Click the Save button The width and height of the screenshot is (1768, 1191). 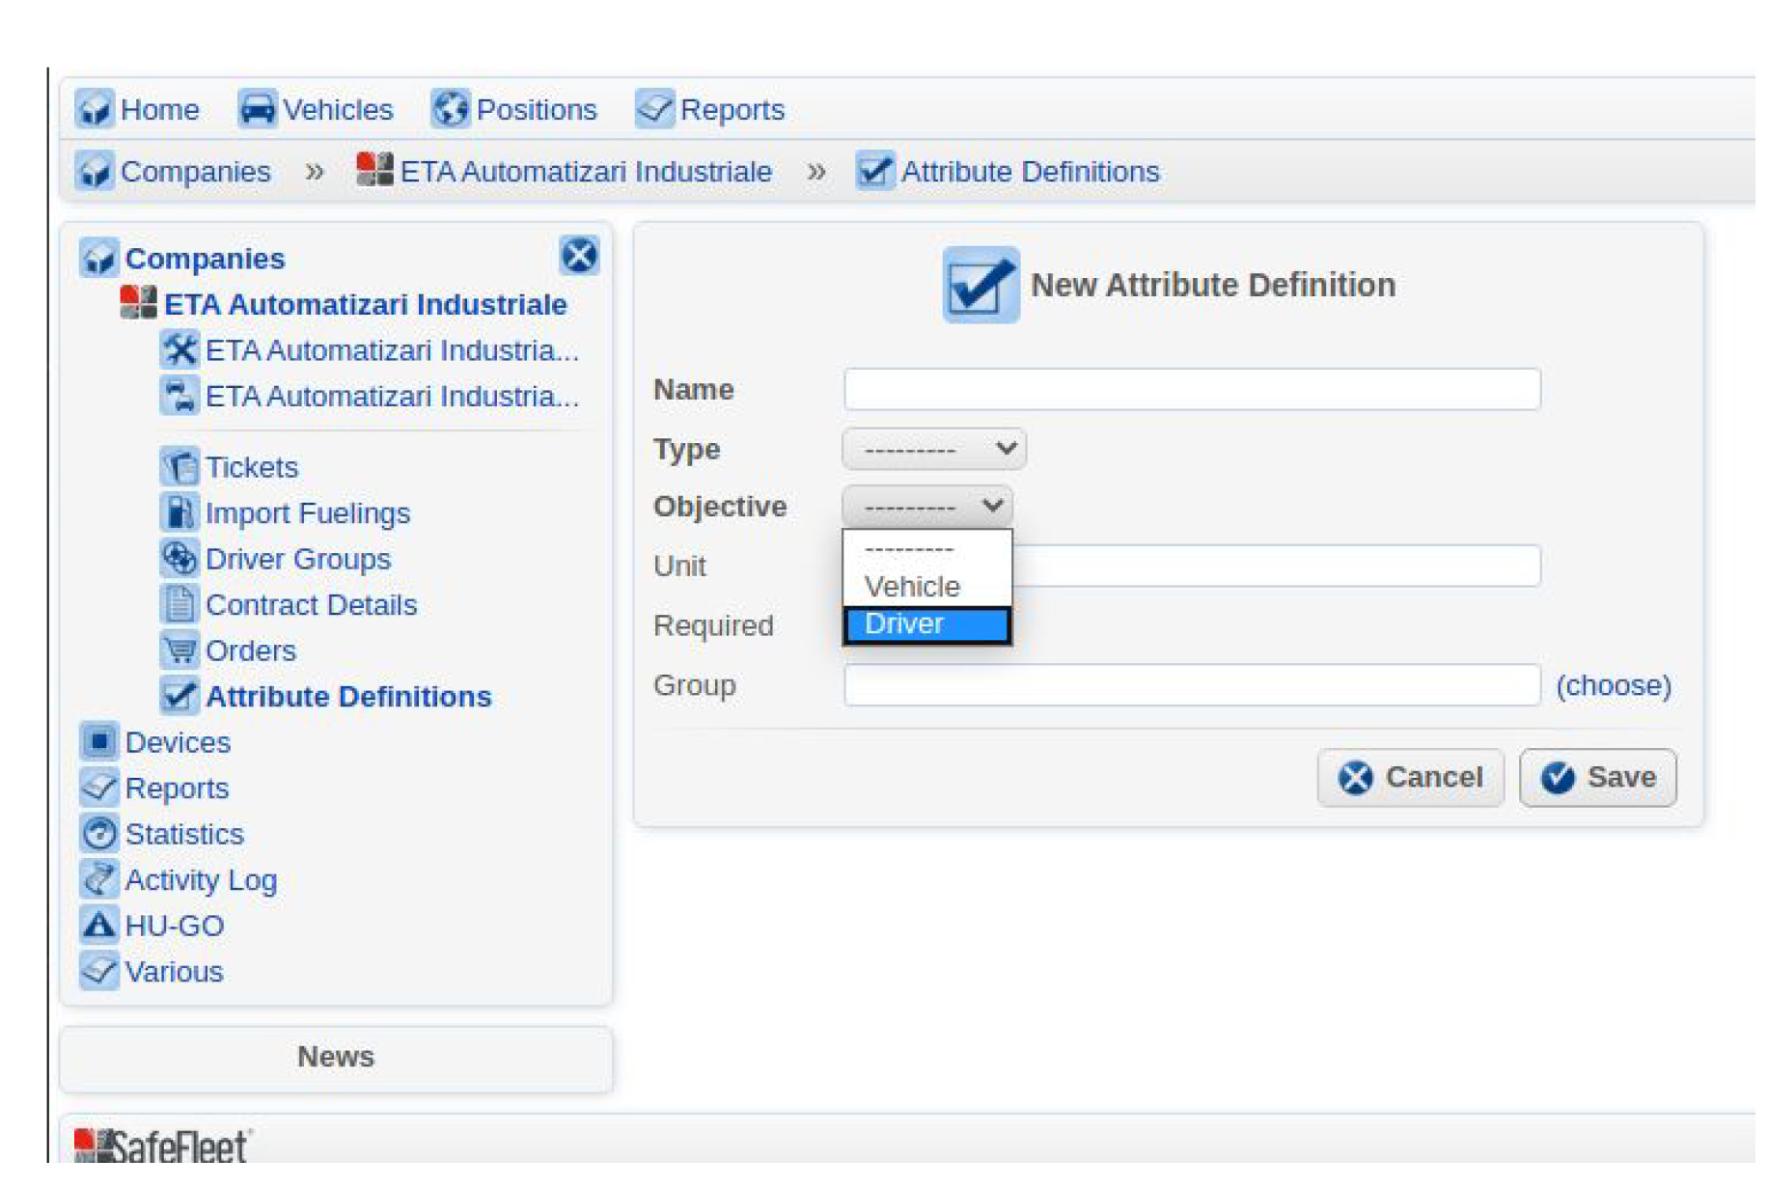tap(1596, 777)
